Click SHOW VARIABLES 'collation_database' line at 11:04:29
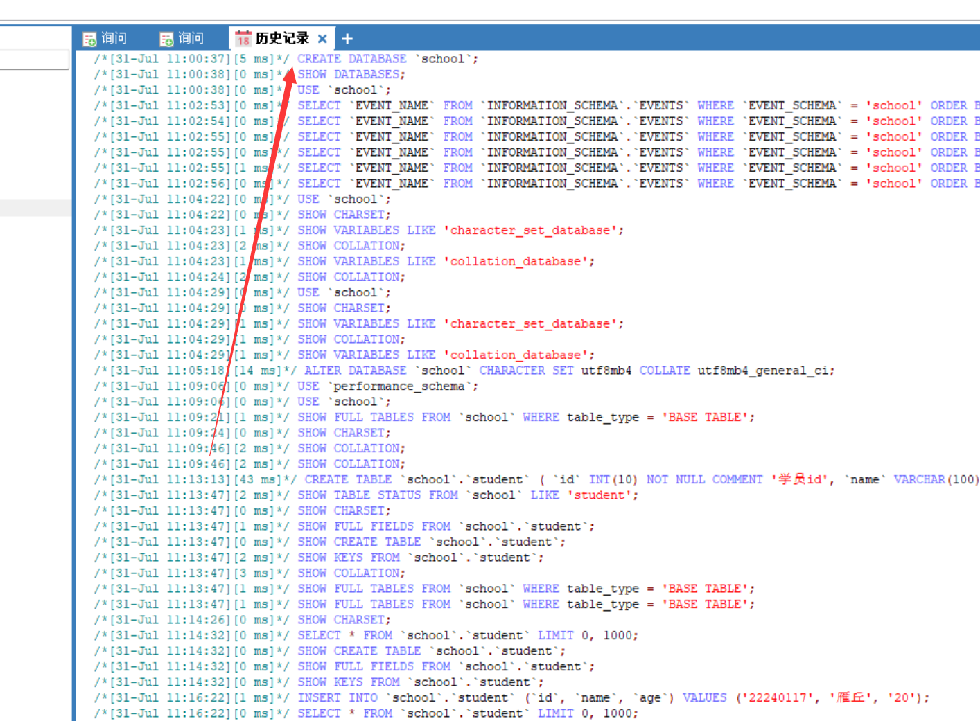The image size is (980, 721). click(344, 355)
